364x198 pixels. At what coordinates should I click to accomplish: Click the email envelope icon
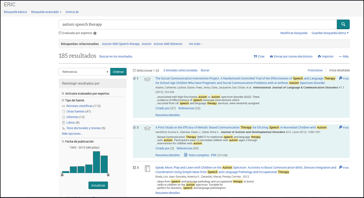tap(272, 57)
